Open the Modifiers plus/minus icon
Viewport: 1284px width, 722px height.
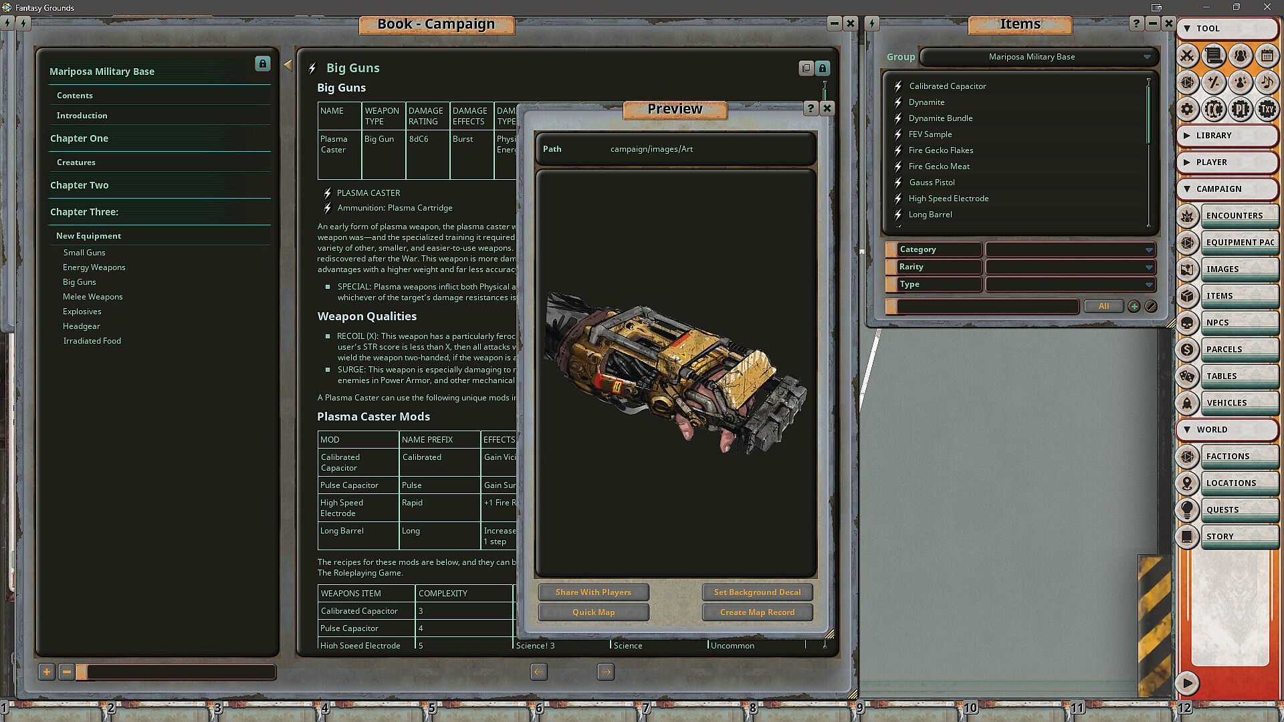click(x=1213, y=82)
